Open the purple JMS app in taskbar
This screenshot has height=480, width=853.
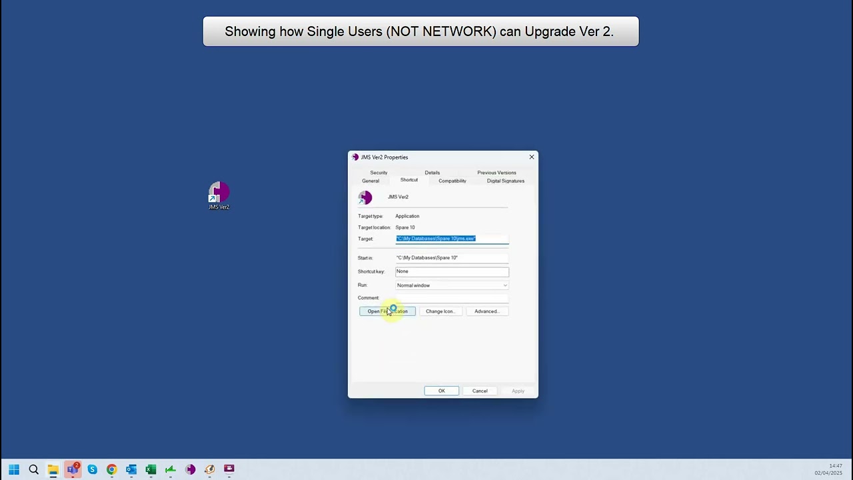pyautogui.click(x=190, y=469)
